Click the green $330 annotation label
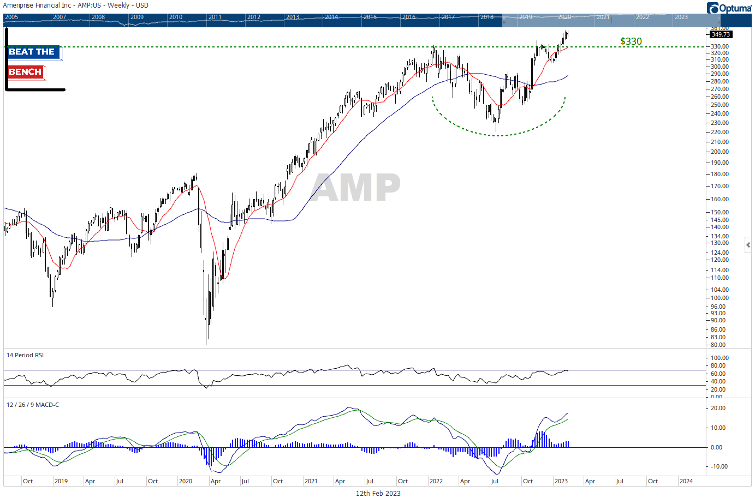 click(631, 41)
